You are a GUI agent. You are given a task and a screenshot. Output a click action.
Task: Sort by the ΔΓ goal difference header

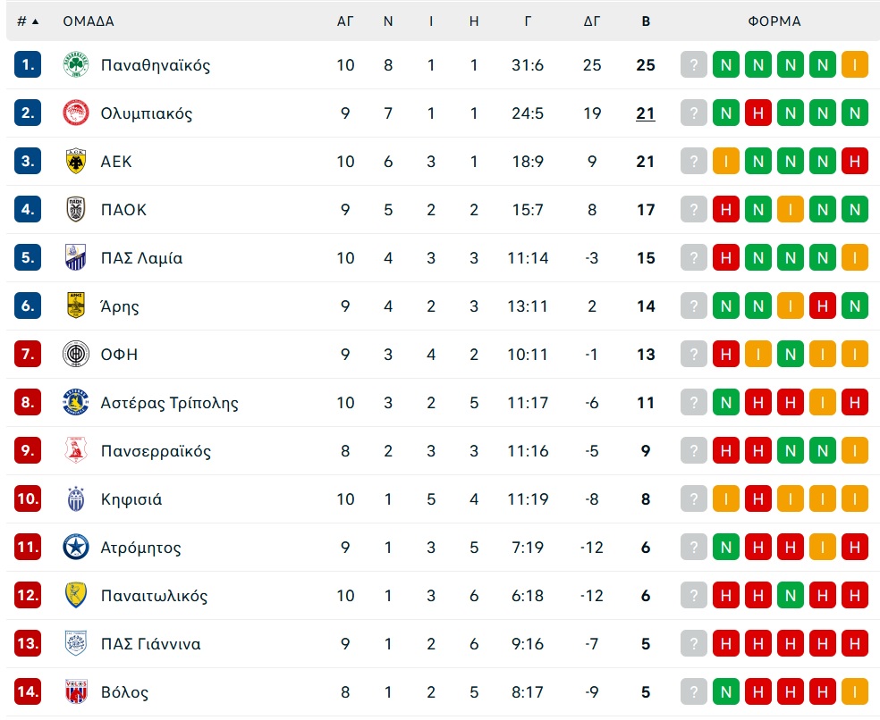click(591, 21)
